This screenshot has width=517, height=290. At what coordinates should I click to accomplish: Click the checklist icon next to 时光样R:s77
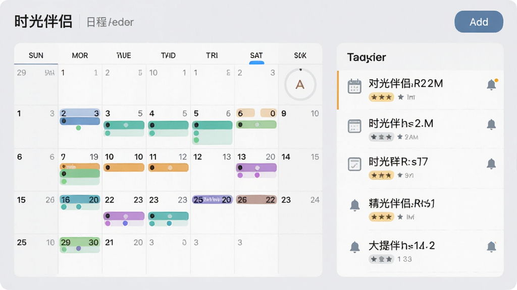click(354, 164)
